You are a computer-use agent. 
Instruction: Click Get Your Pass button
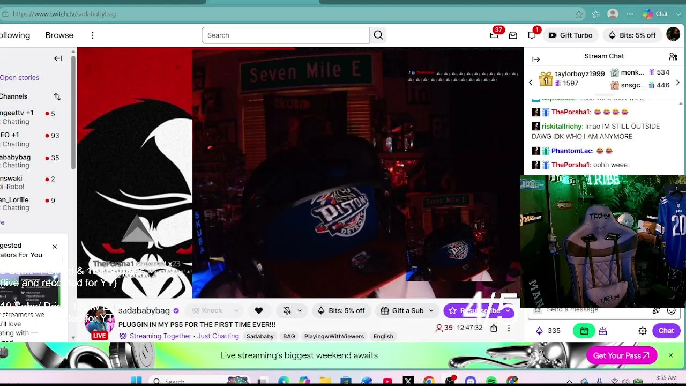coord(622,355)
